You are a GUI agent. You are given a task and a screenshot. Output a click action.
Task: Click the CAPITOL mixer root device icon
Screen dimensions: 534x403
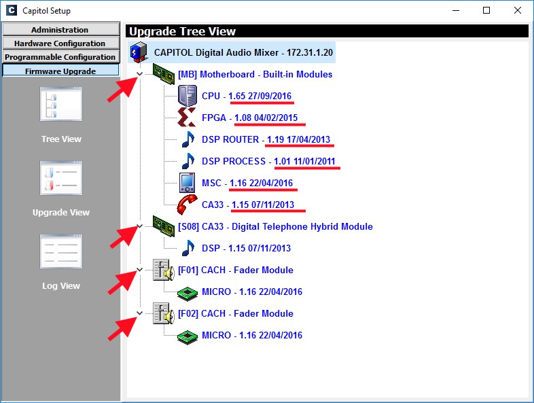click(139, 52)
